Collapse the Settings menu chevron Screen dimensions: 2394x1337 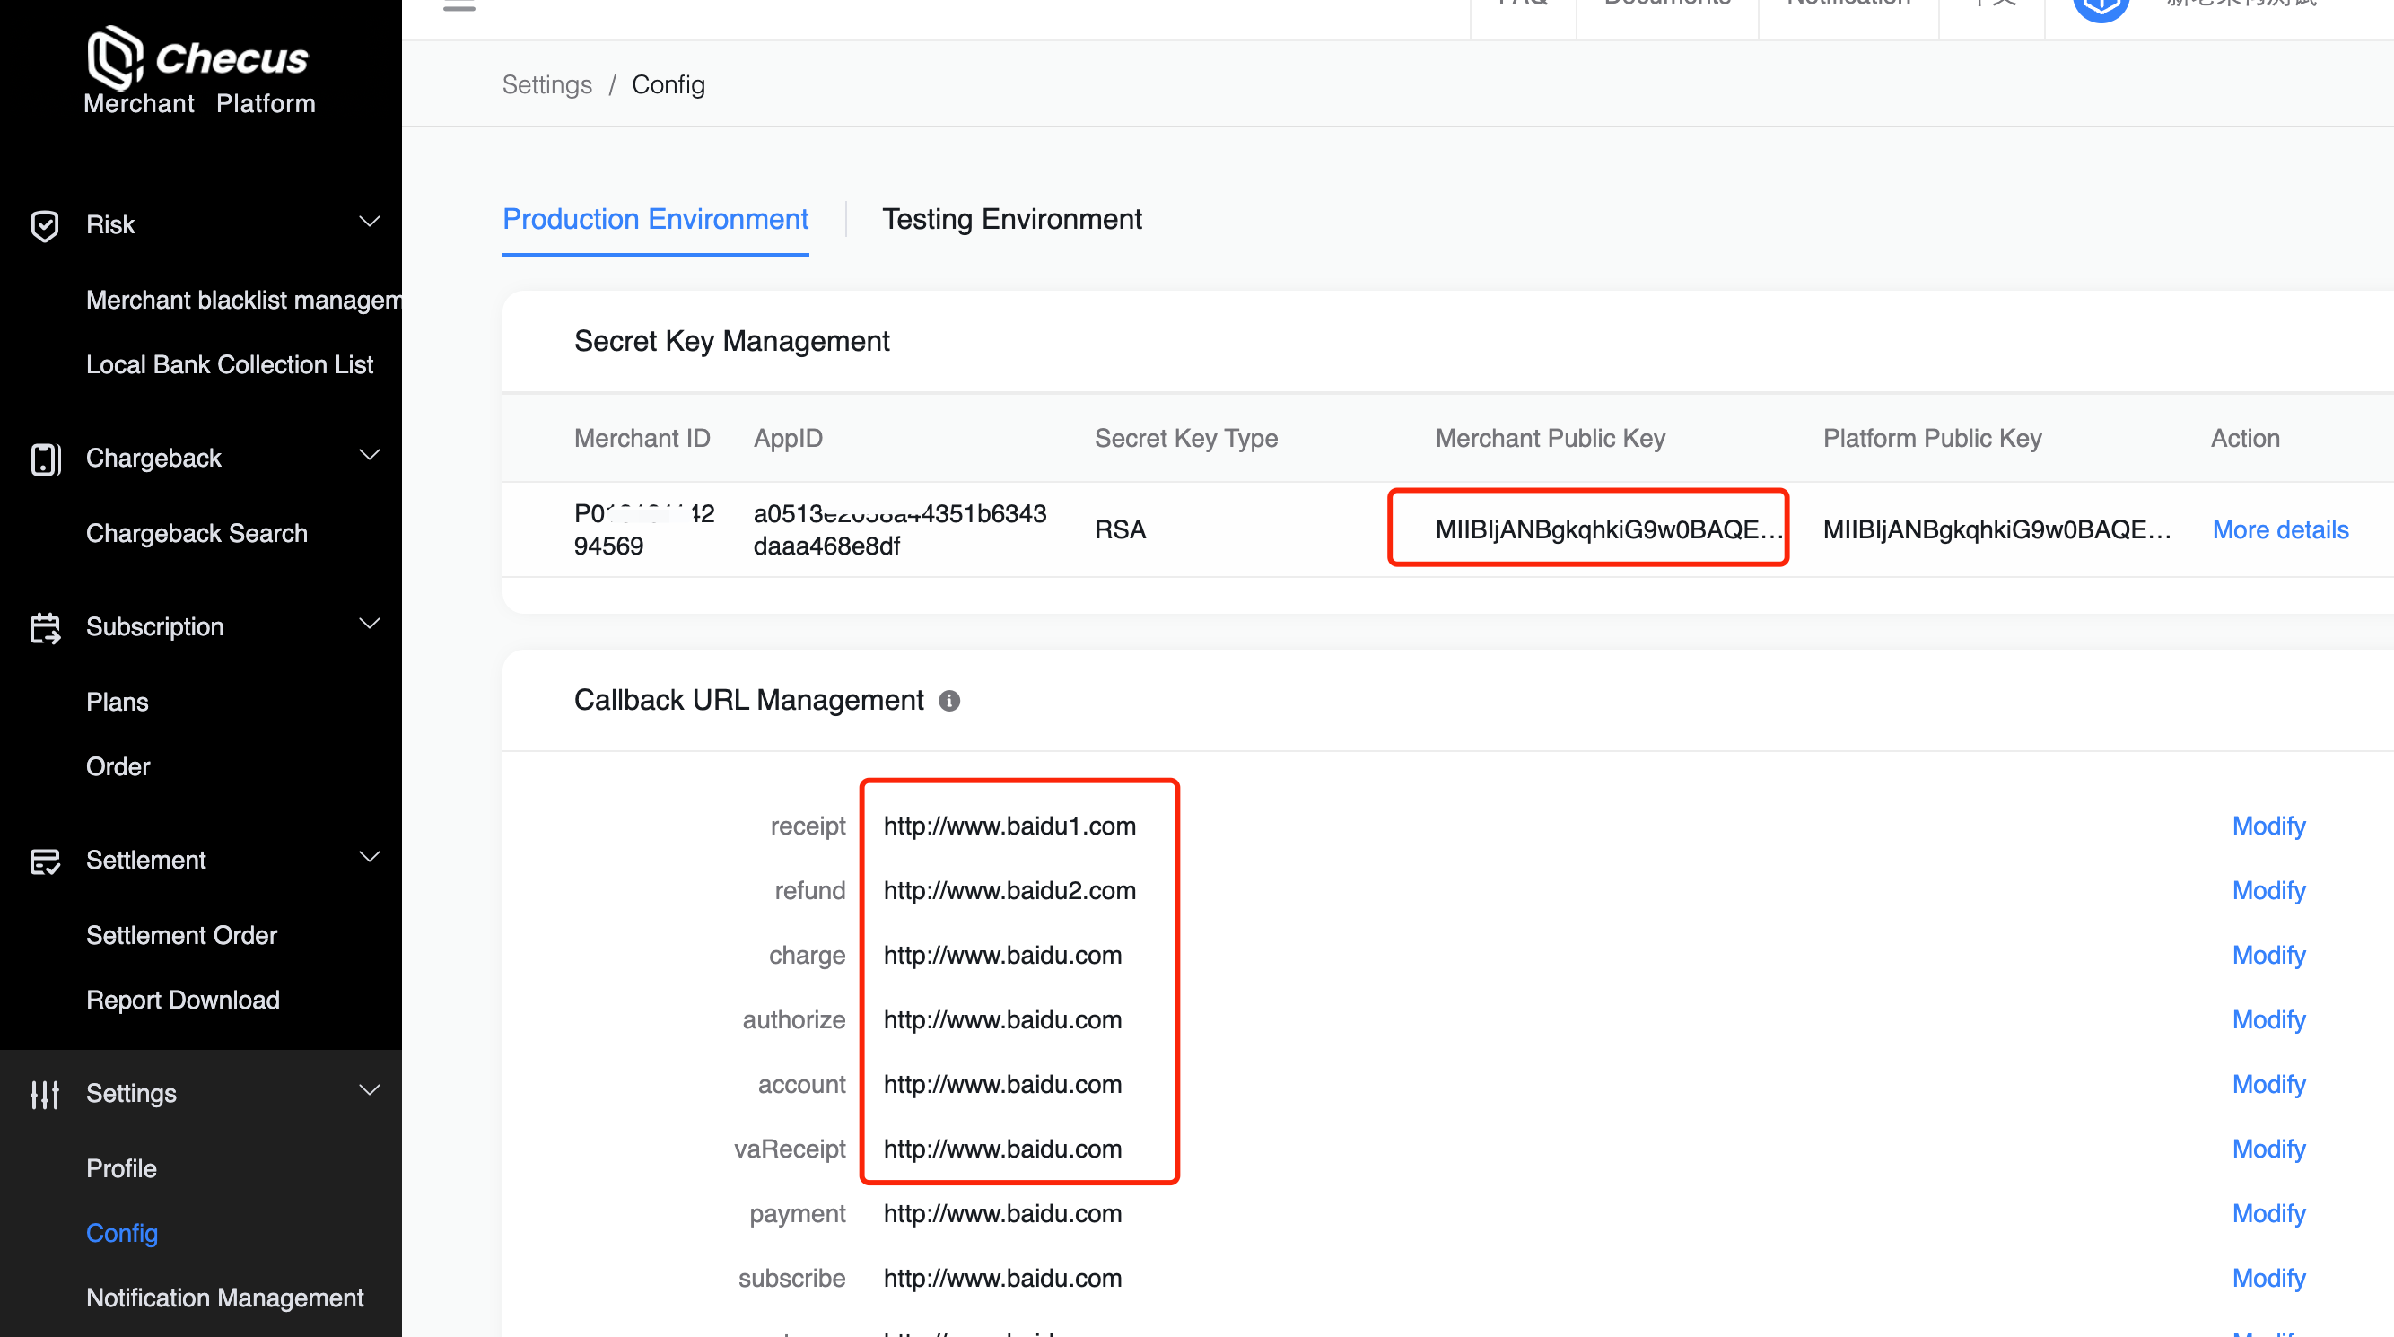coord(370,1091)
